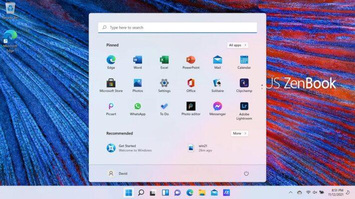
Task: Open Word from the pinned apps
Action: coord(138,60)
